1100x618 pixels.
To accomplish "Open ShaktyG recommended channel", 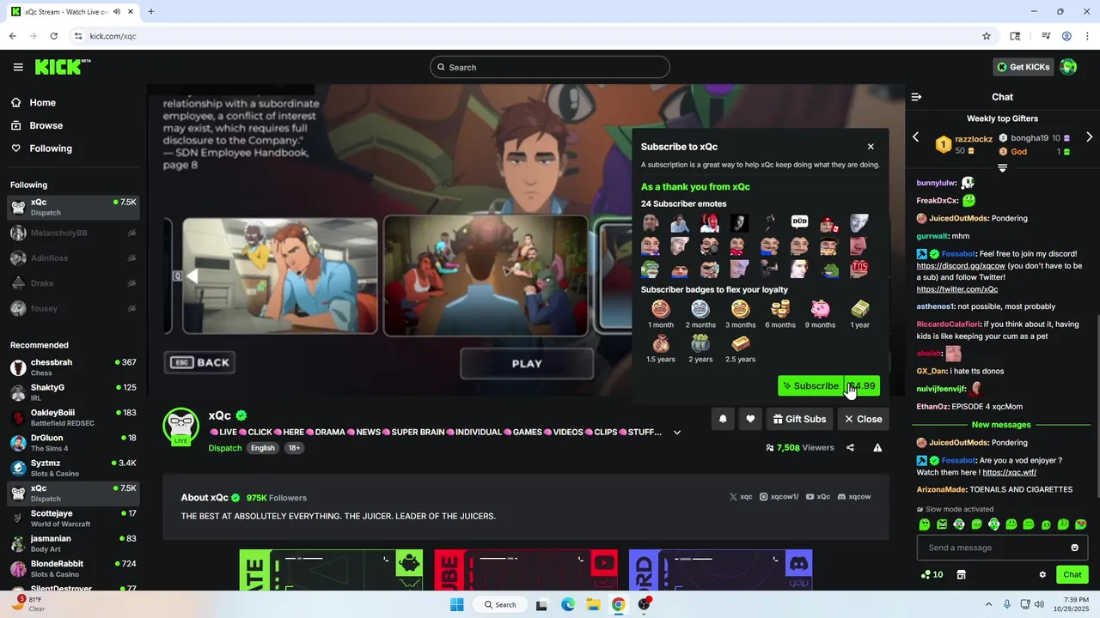I will 73,392.
